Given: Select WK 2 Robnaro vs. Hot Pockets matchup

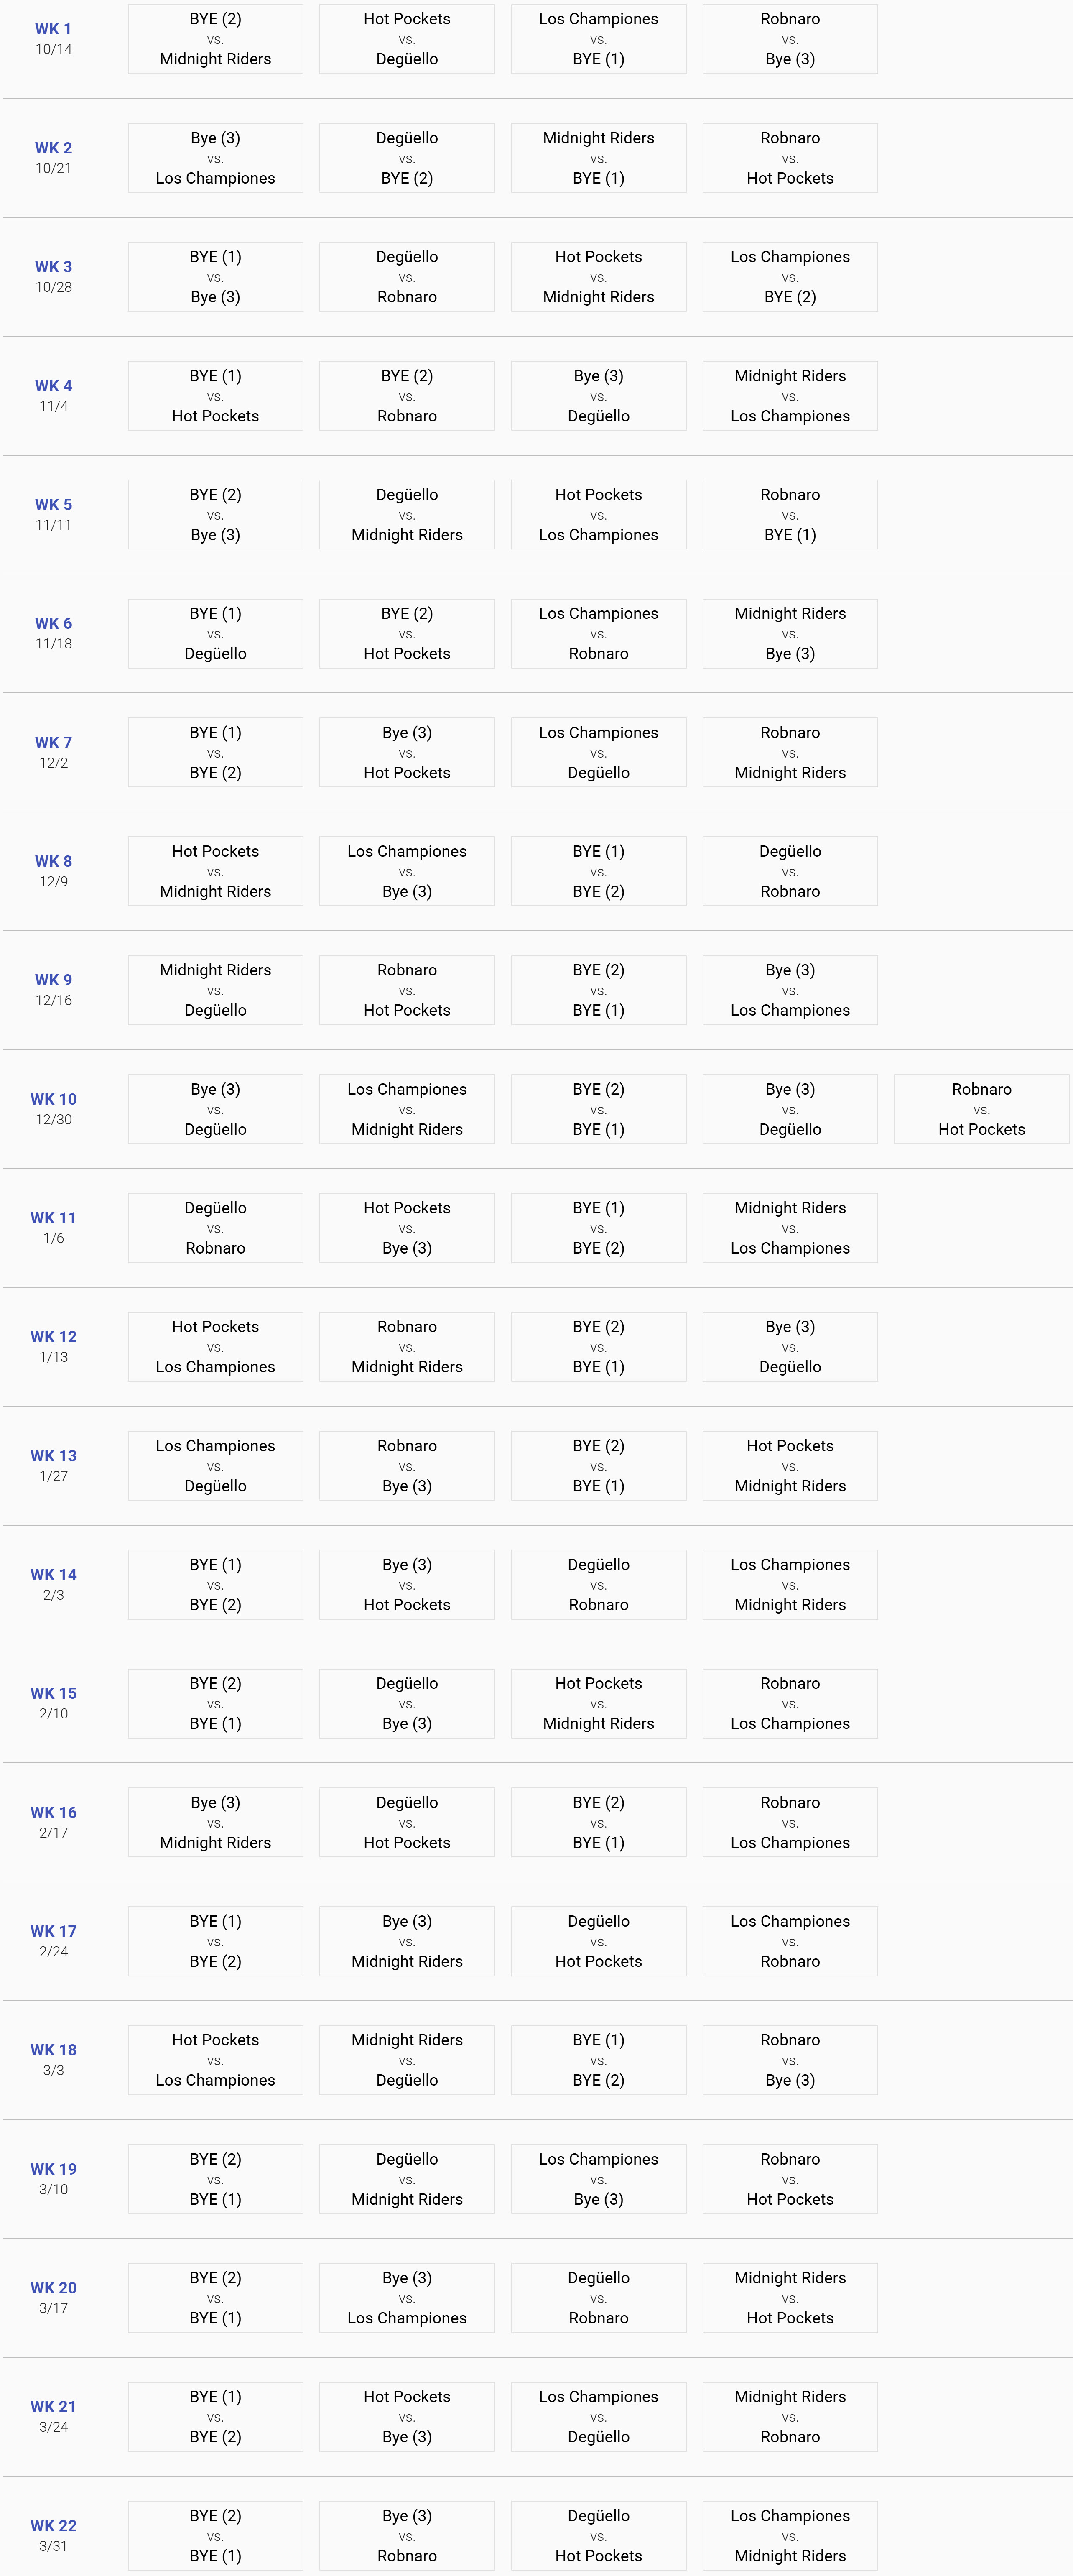Looking at the screenshot, I should pos(790,158).
